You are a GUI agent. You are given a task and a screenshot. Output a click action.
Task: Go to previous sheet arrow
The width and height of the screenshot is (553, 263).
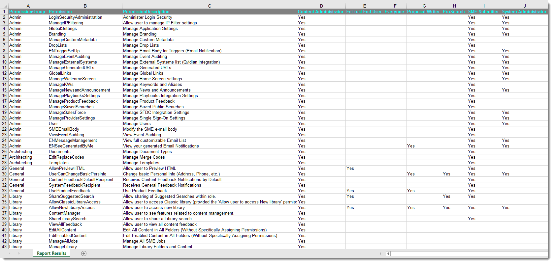pos(10,253)
